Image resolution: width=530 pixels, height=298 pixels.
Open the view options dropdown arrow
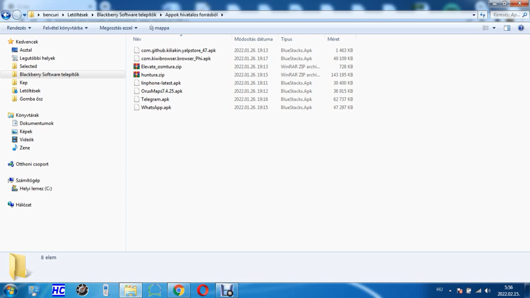click(494, 28)
